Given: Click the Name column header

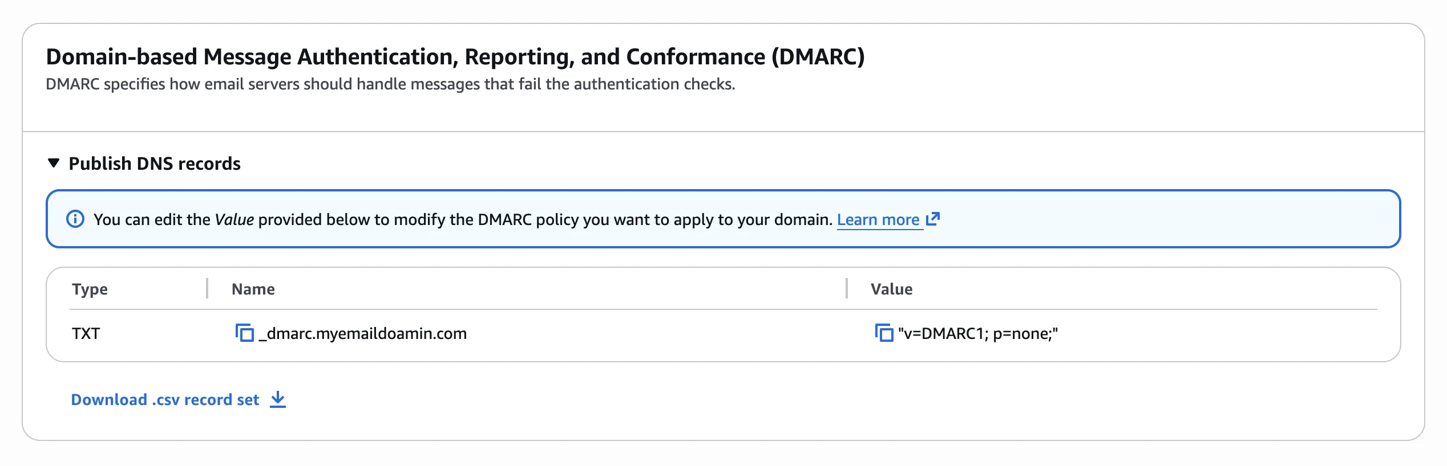Looking at the screenshot, I should (x=253, y=289).
